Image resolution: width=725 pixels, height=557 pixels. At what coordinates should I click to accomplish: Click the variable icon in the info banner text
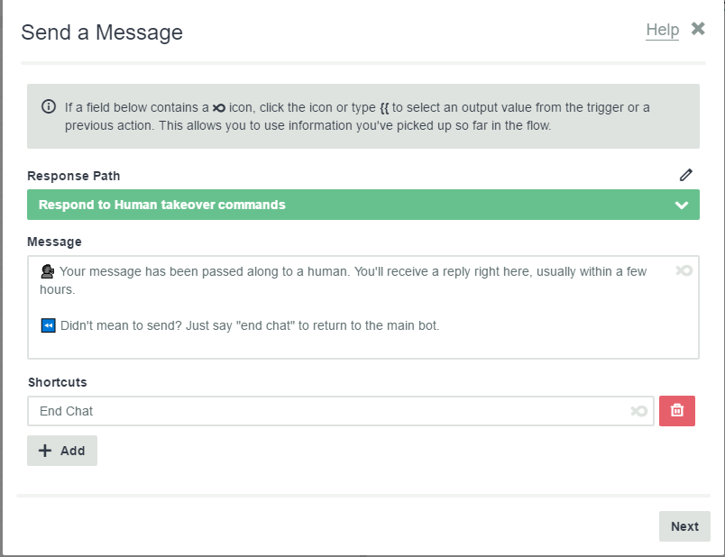tap(219, 107)
